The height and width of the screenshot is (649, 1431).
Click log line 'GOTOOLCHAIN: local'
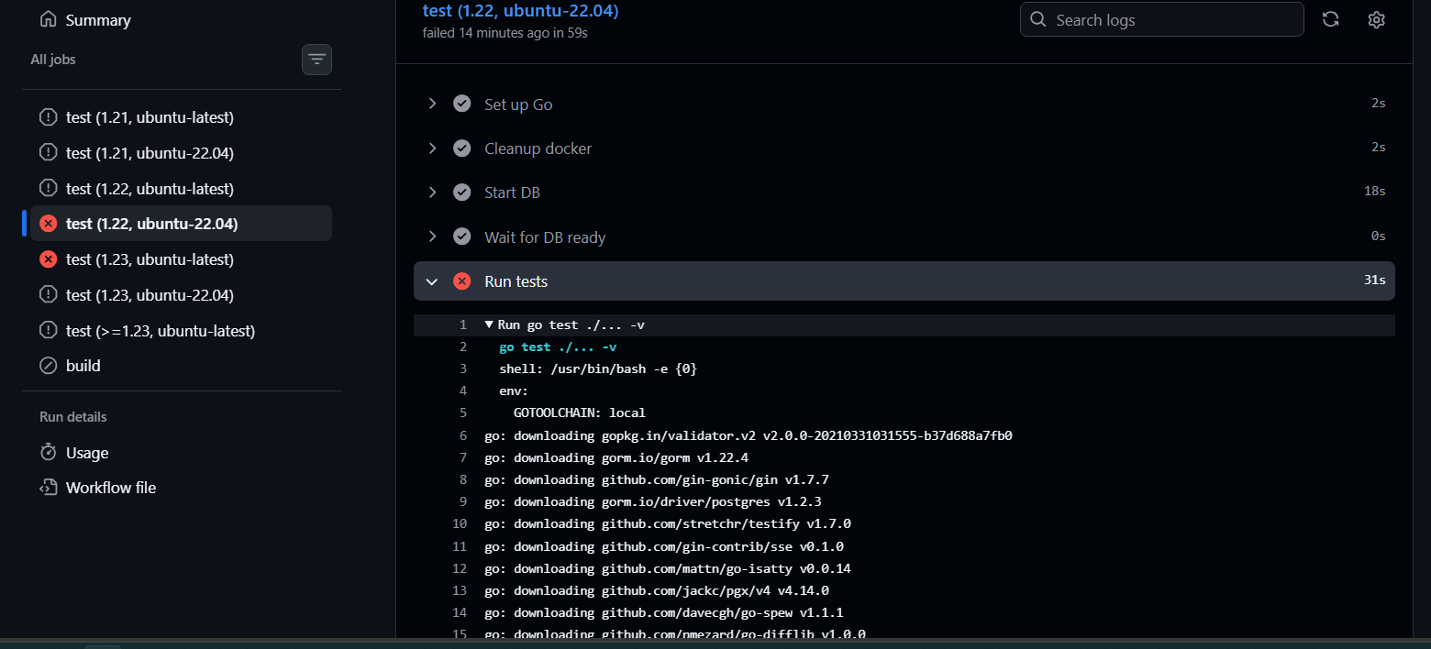tap(580, 413)
